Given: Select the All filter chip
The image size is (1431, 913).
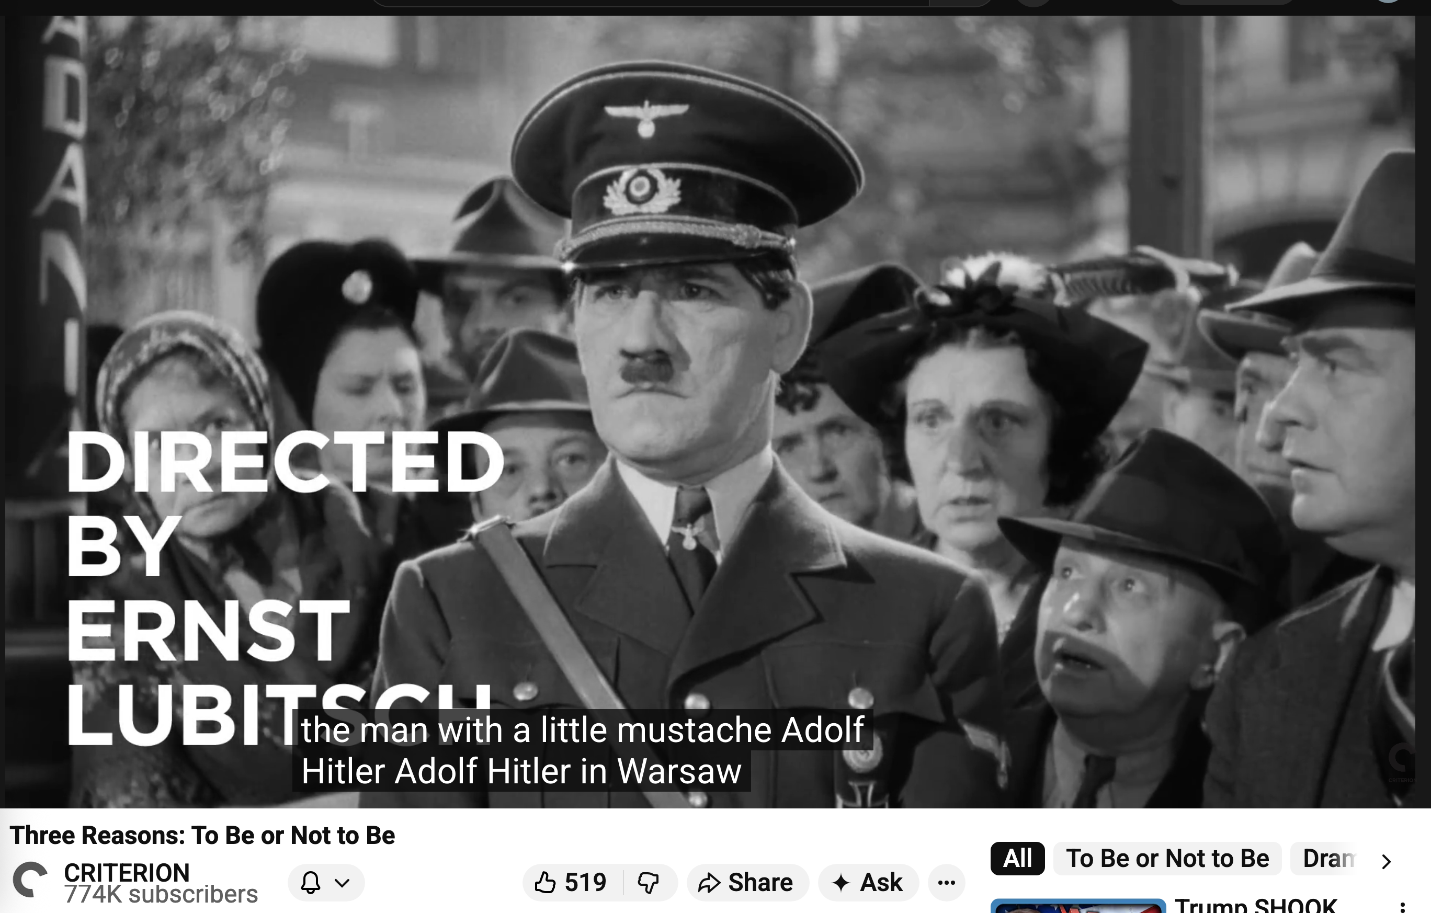Looking at the screenshot, I should (1017, 858).
